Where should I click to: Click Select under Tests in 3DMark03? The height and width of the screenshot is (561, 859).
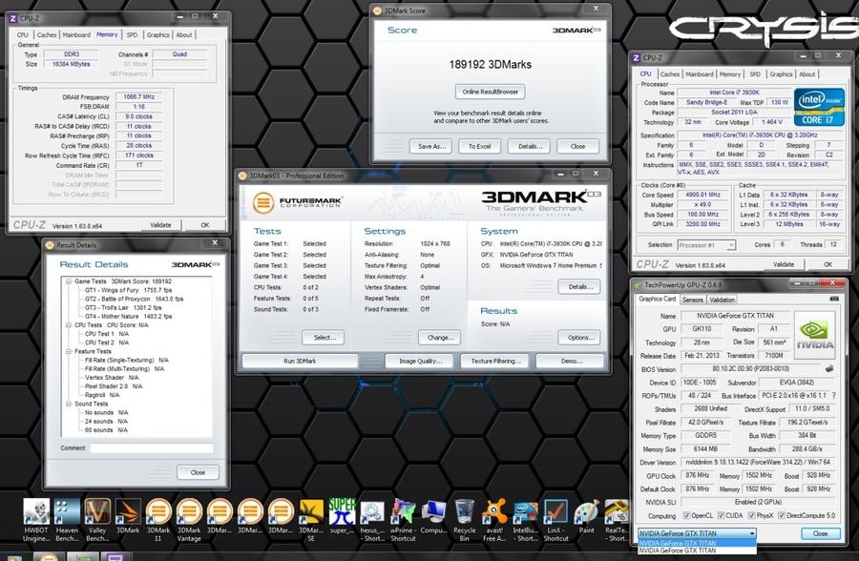(x=324, y=338)
